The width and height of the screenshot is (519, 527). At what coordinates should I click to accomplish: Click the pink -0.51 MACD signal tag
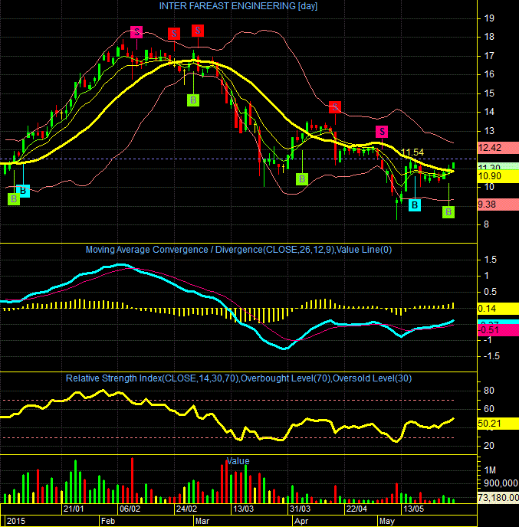point(498,330)
